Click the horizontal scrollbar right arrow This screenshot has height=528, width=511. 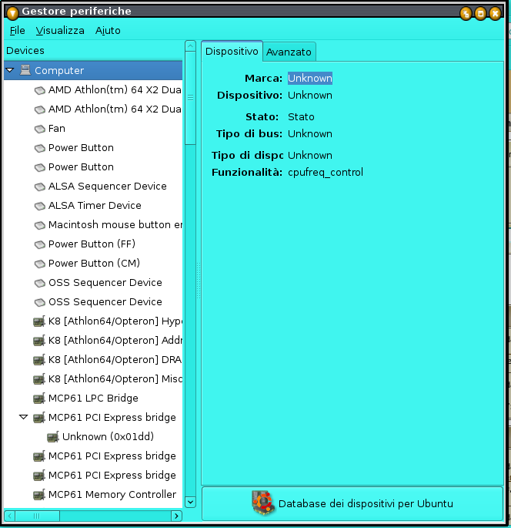(x=176, y=516)
